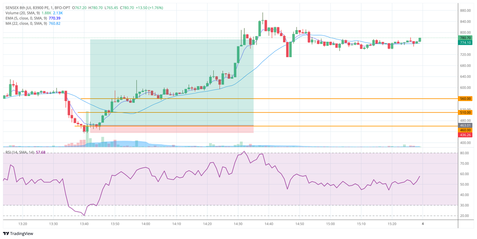This screenshot has width=477, height=239.
Task: Click the 20.00 tick on the RSI axis
Action: [x=464, y=216]
